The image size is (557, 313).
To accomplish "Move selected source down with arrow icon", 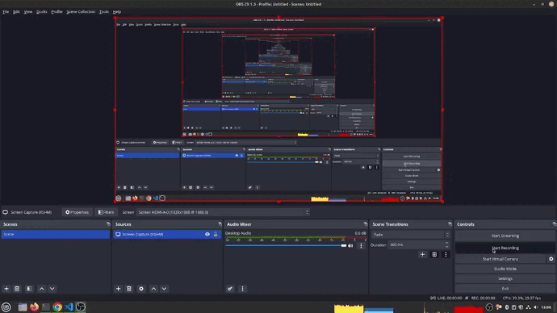I will (x=164, y=289).
